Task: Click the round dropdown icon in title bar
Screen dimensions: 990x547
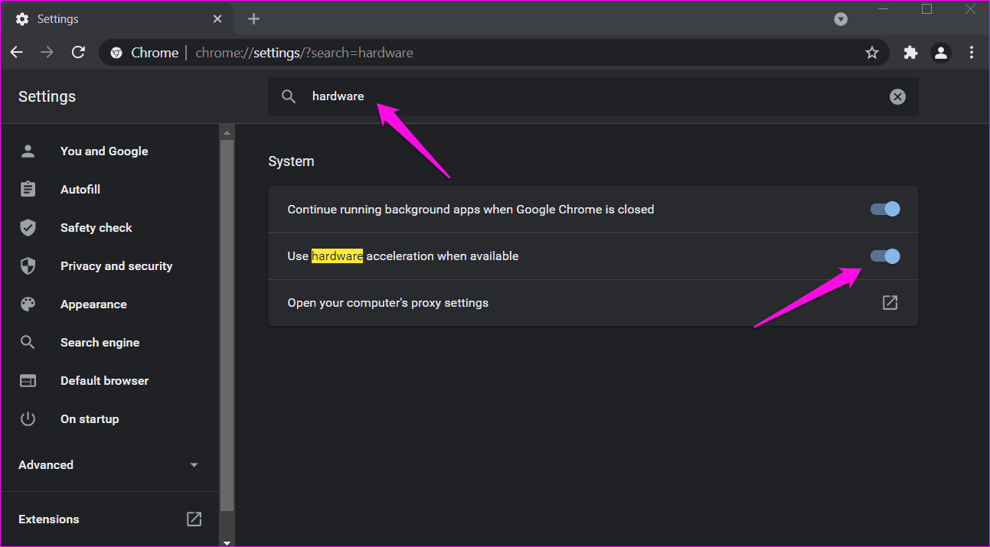Action: (841, 19)
